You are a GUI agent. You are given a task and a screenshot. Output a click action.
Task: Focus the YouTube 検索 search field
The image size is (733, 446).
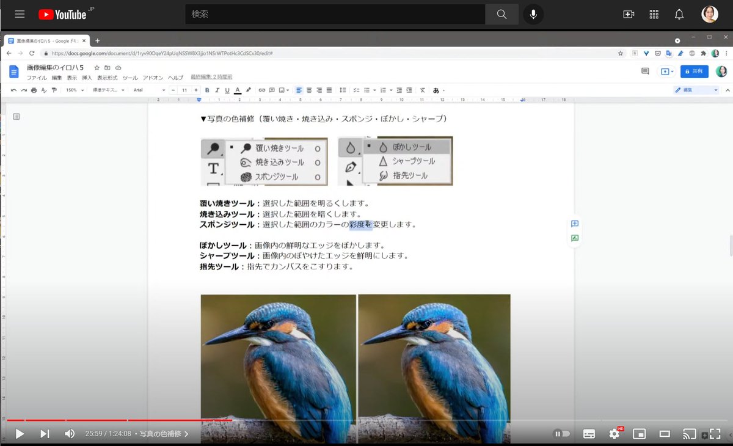pos(335,14)
